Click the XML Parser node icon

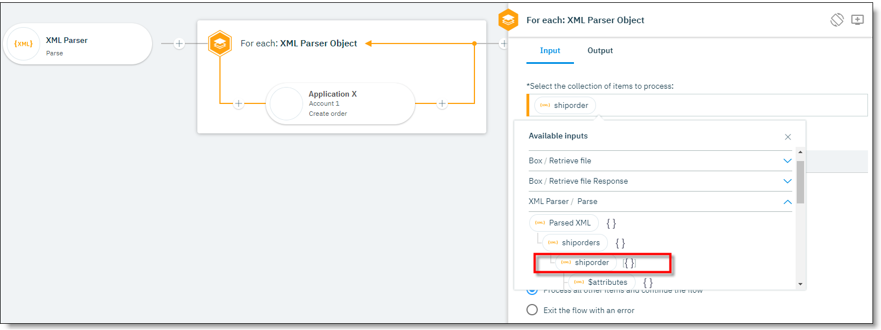(x=24, y=44)
